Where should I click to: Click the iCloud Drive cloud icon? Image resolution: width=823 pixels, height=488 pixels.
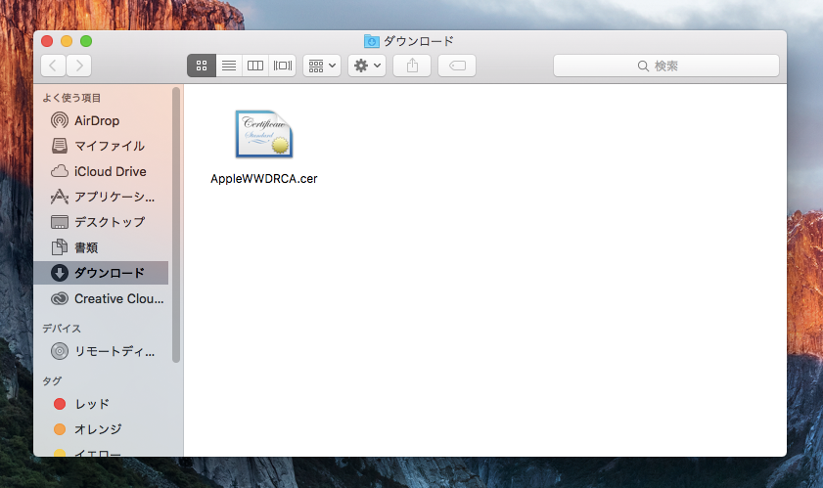[60, 171]
